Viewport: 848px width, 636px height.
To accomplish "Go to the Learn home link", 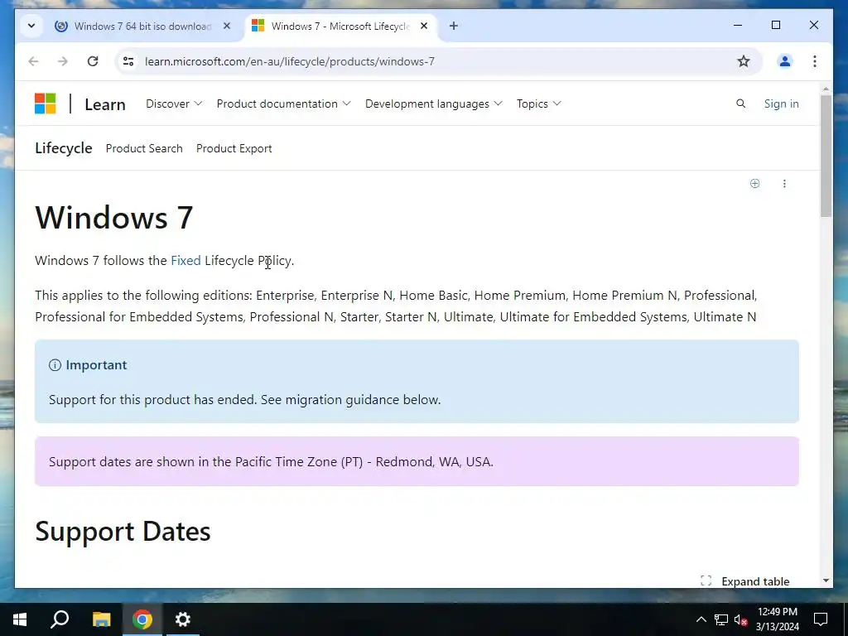I will [x=105, y=104].
